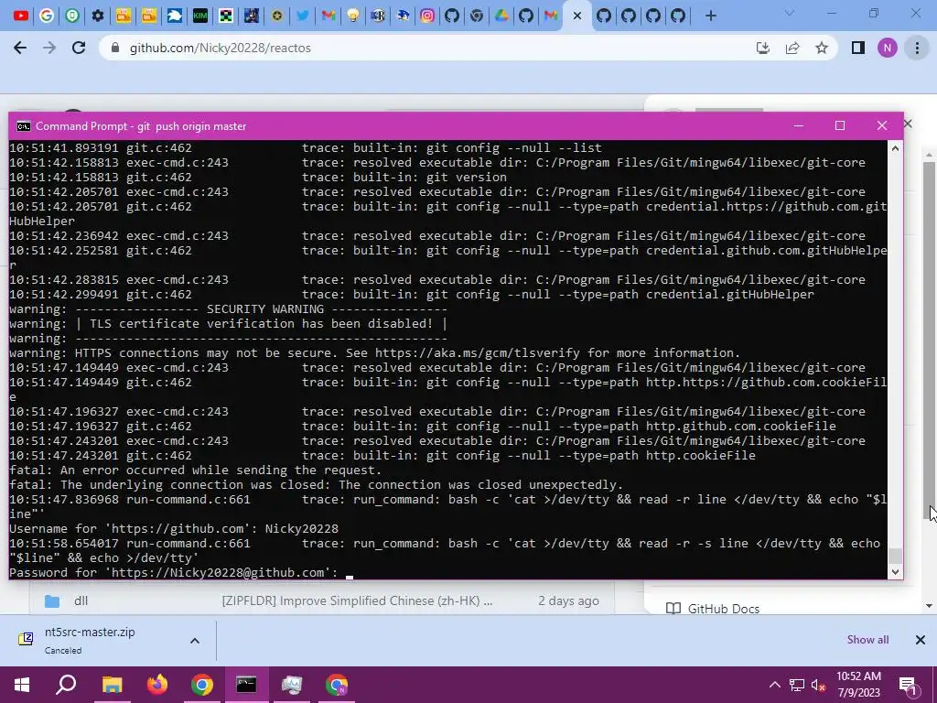This screenshot has width=937, height=703.
Task: Open second Chrome profile taskbar icon
Action: point(337,685)
